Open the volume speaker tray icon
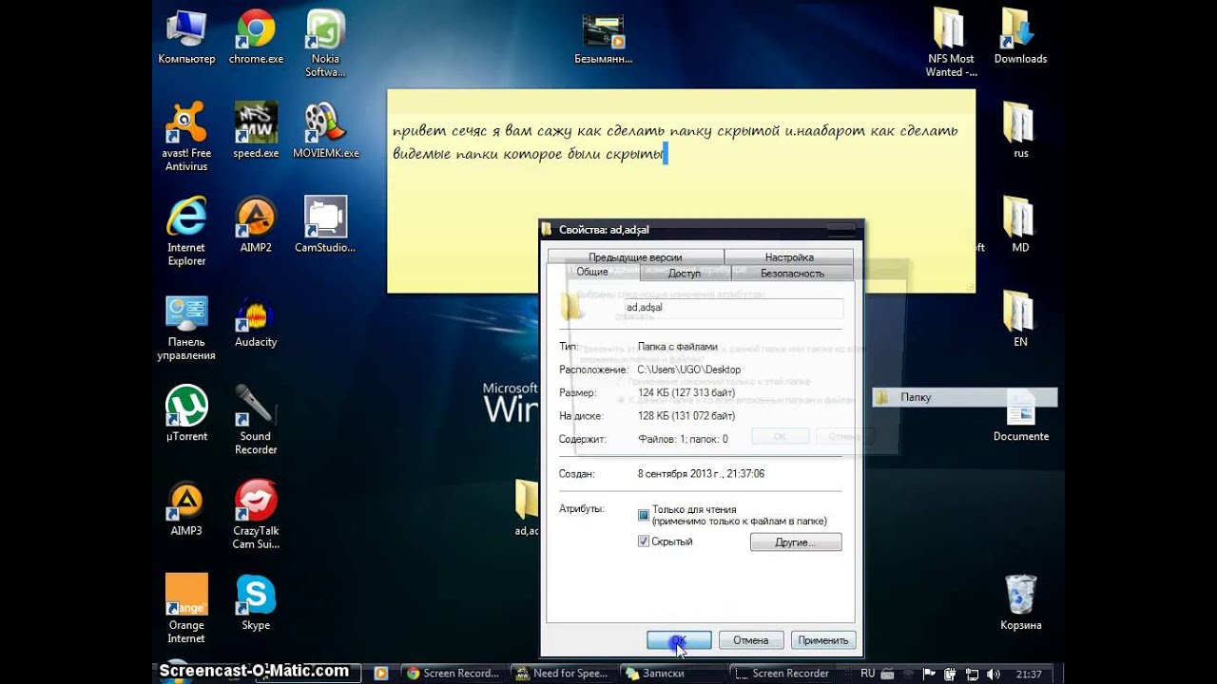 [993, 674]
